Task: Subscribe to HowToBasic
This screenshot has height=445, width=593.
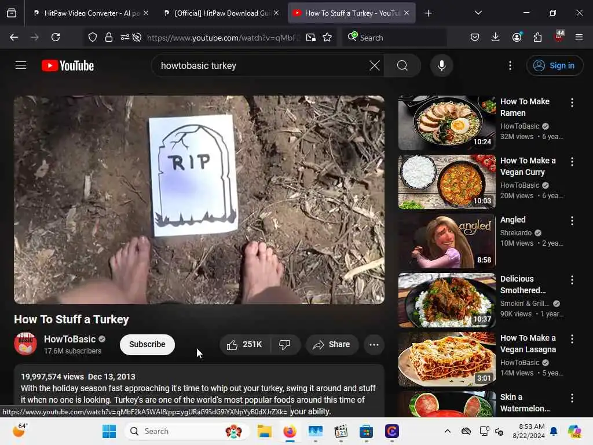Action: (147, 344)
